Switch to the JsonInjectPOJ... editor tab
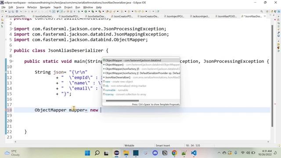The height and width of the screenshot is (158, 281). pyautogui.click(x=174, y=16)
